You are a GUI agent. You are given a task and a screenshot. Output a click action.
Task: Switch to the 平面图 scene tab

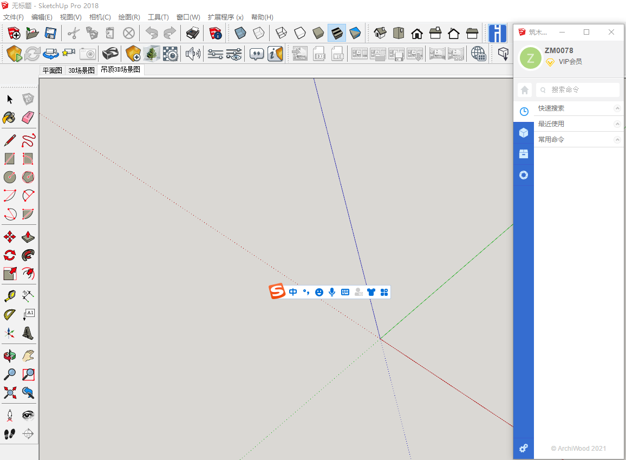(53, 70)
